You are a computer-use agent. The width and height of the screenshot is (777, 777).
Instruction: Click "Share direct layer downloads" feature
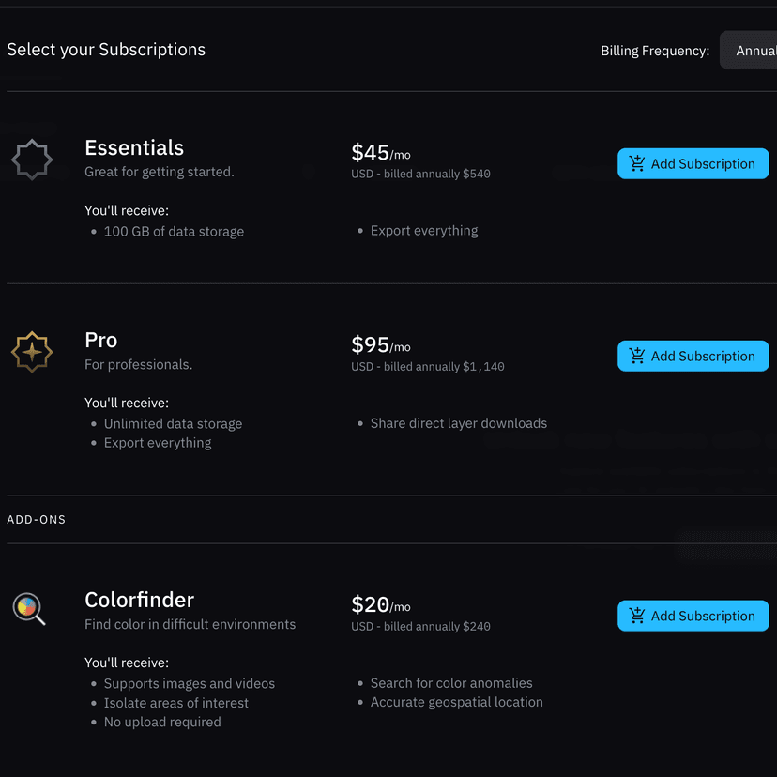pyautogui.click(x=458, y=423)
